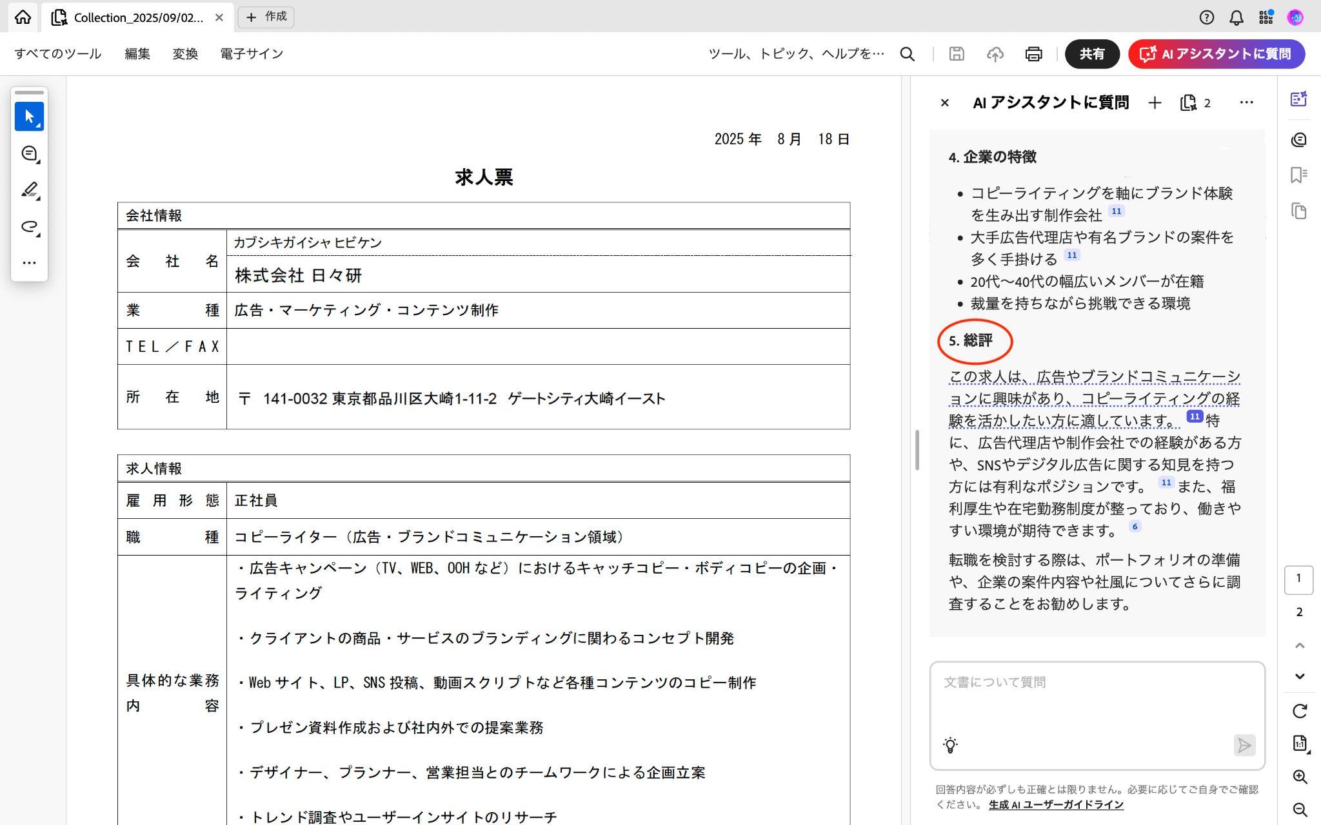The image size is (1321, 825).
Task: Open suggested prompts with the lightbulb icon
Action: point(949,746)
